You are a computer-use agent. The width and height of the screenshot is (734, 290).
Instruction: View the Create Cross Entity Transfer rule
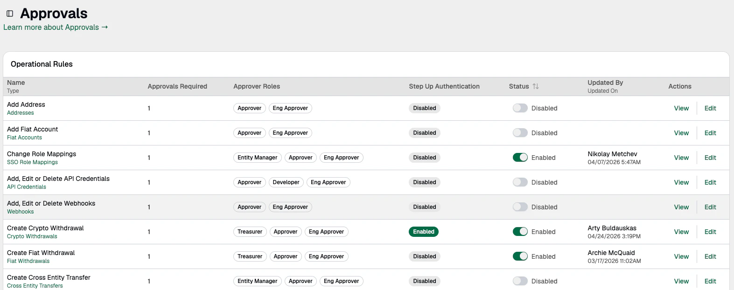(x=681, y=281)
